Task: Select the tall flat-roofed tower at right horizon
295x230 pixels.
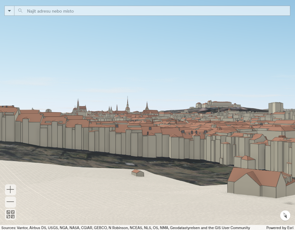Action: click(276, 107)
